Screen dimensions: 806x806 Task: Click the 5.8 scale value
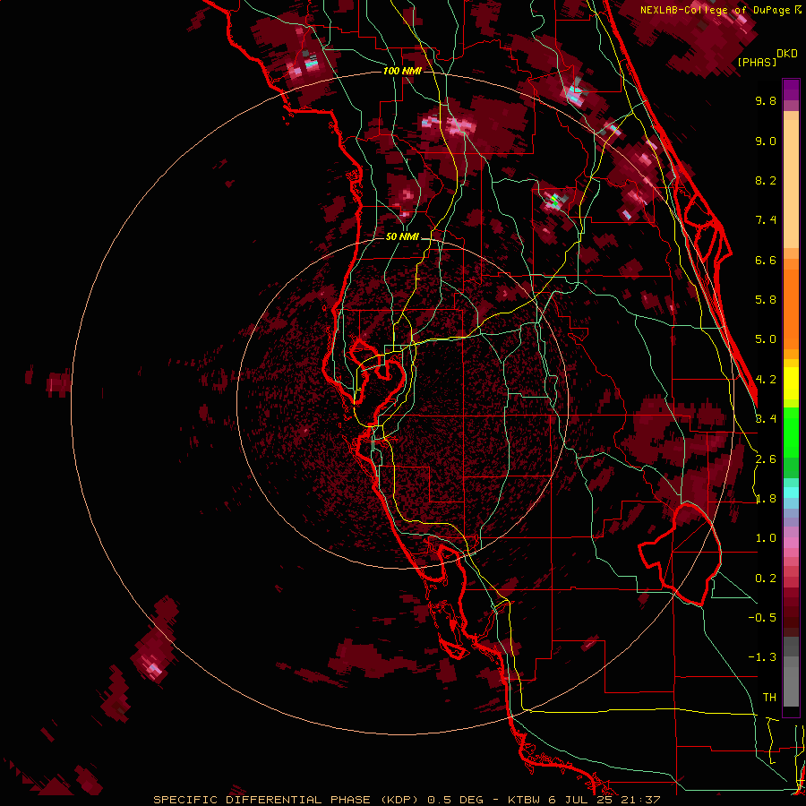766,300
